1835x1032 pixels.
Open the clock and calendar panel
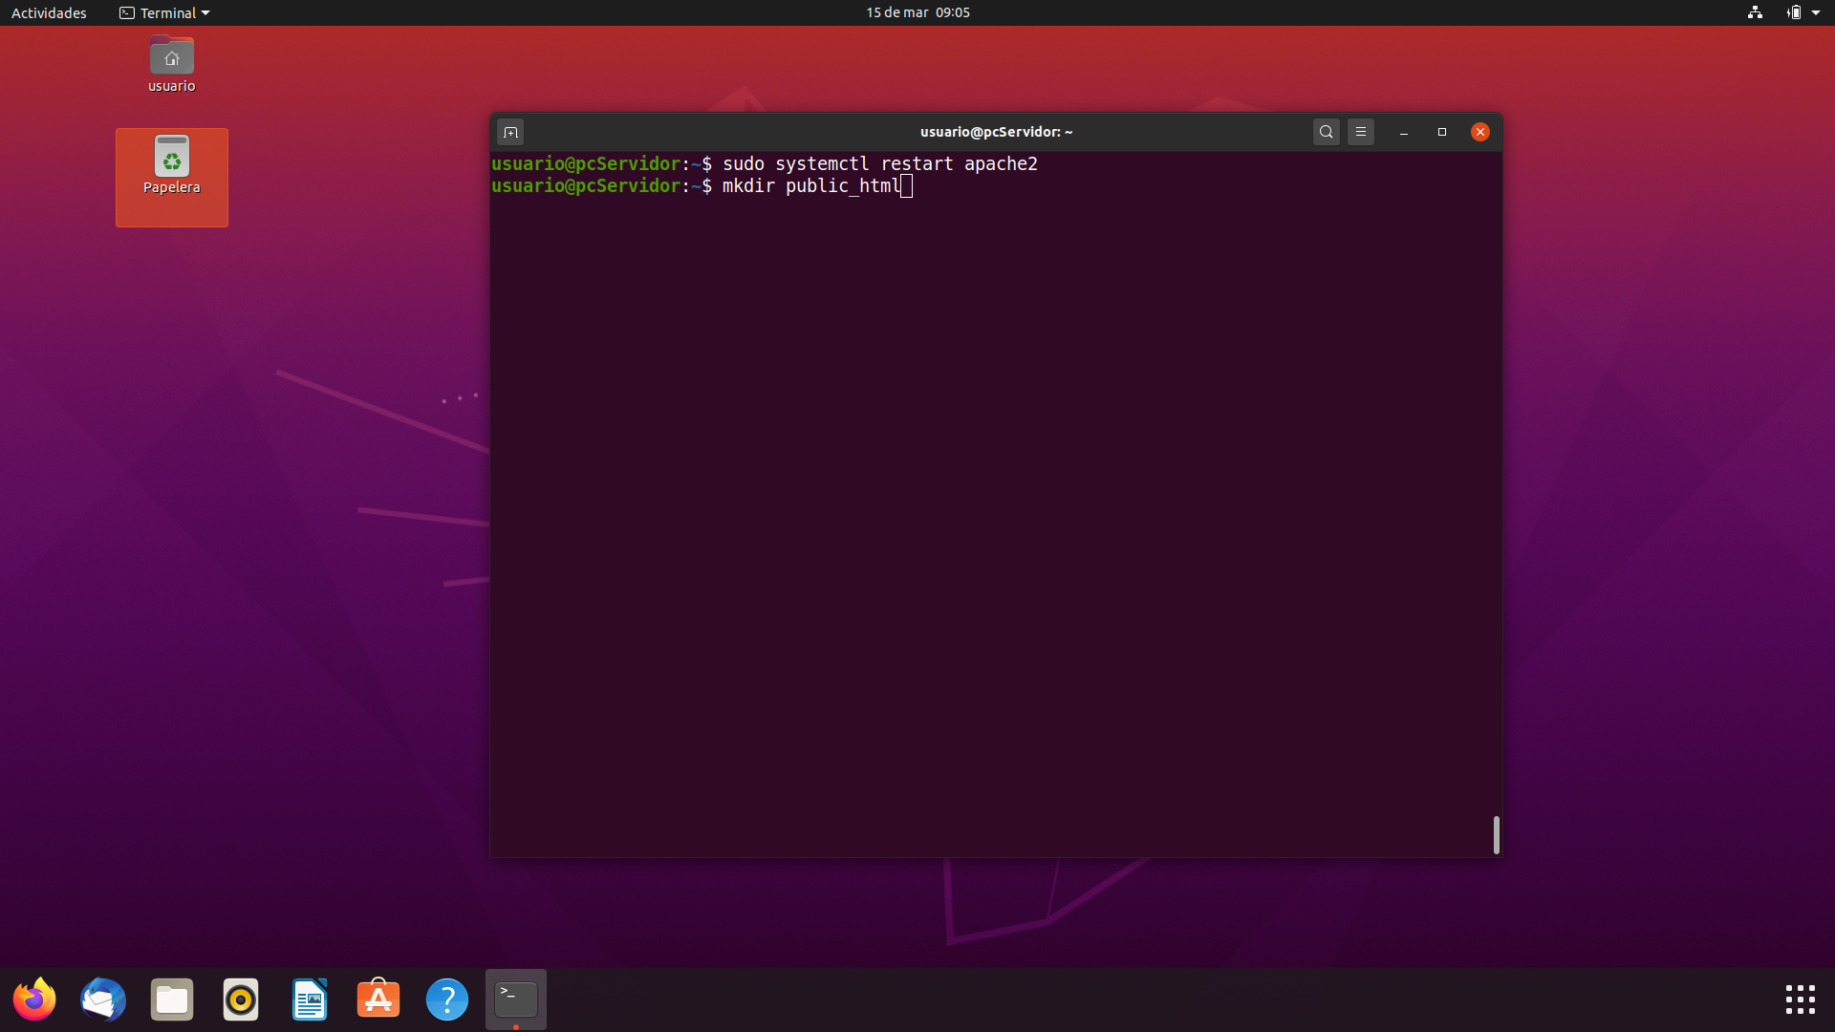point(917,12)
